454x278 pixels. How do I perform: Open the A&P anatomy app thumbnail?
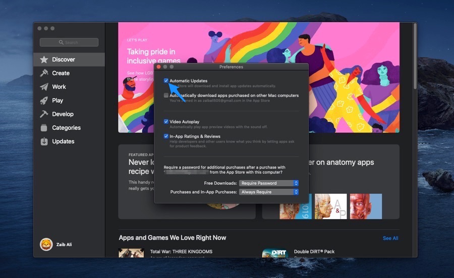pos(330,206)
